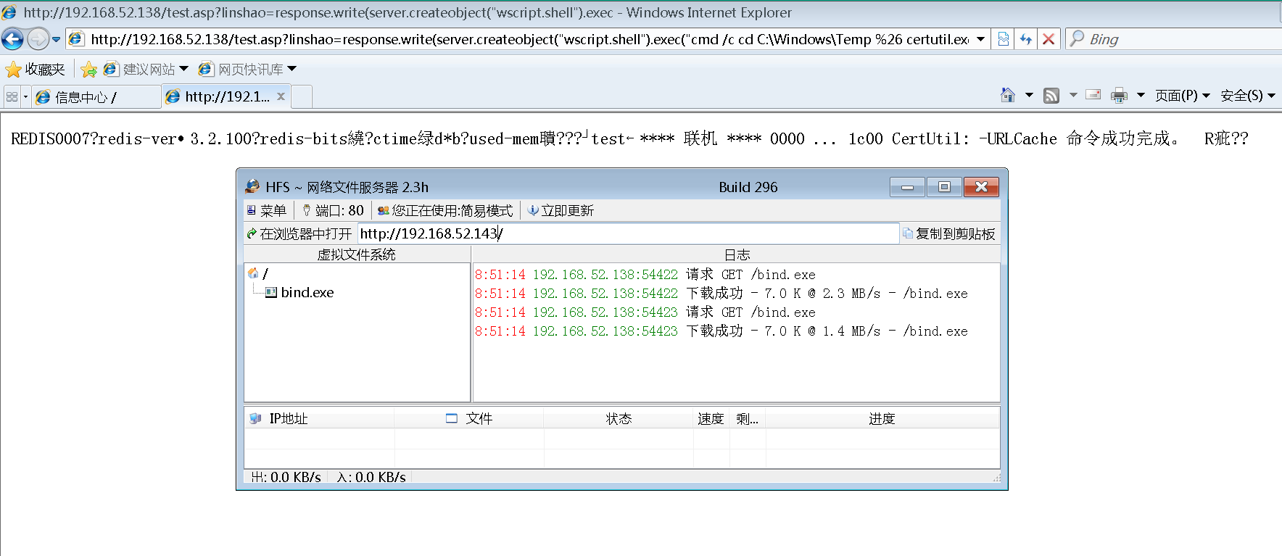The height and width of the screenshot is (556, 1282).
Task: Open the 网页快讯库 link
Action: 242,69
